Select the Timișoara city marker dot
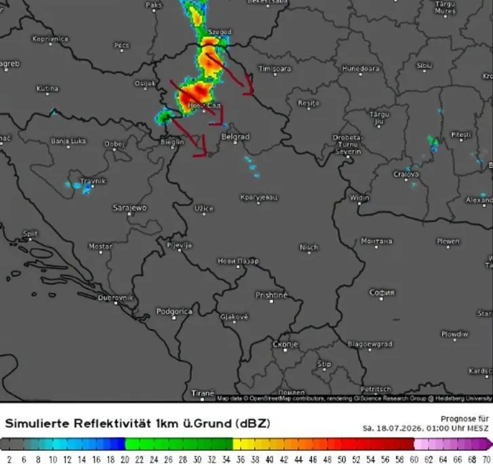 [x=275, y=75]
